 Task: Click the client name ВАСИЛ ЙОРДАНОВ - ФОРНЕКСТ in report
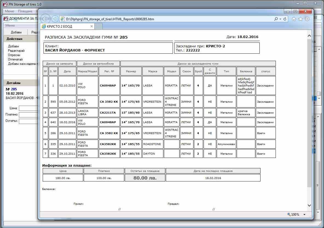[75, 50]
